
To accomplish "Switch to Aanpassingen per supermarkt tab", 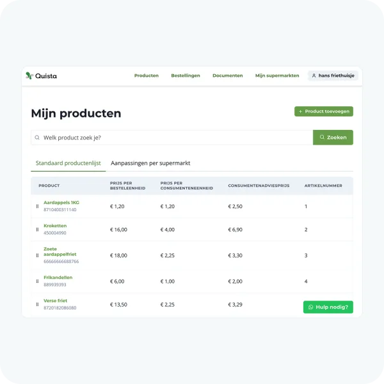I will [150, 163].
